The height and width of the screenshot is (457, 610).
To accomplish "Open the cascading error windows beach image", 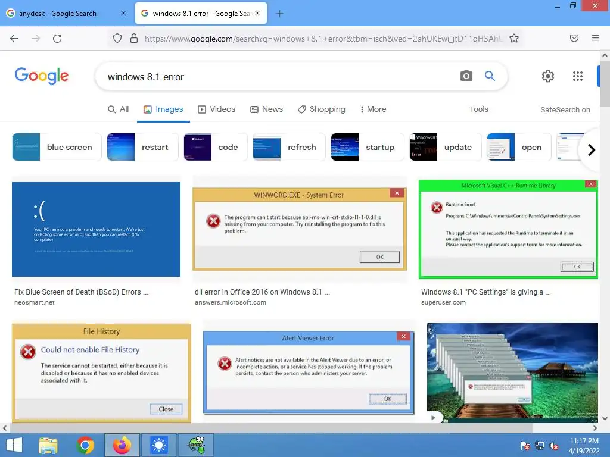I will coord(512,373).
